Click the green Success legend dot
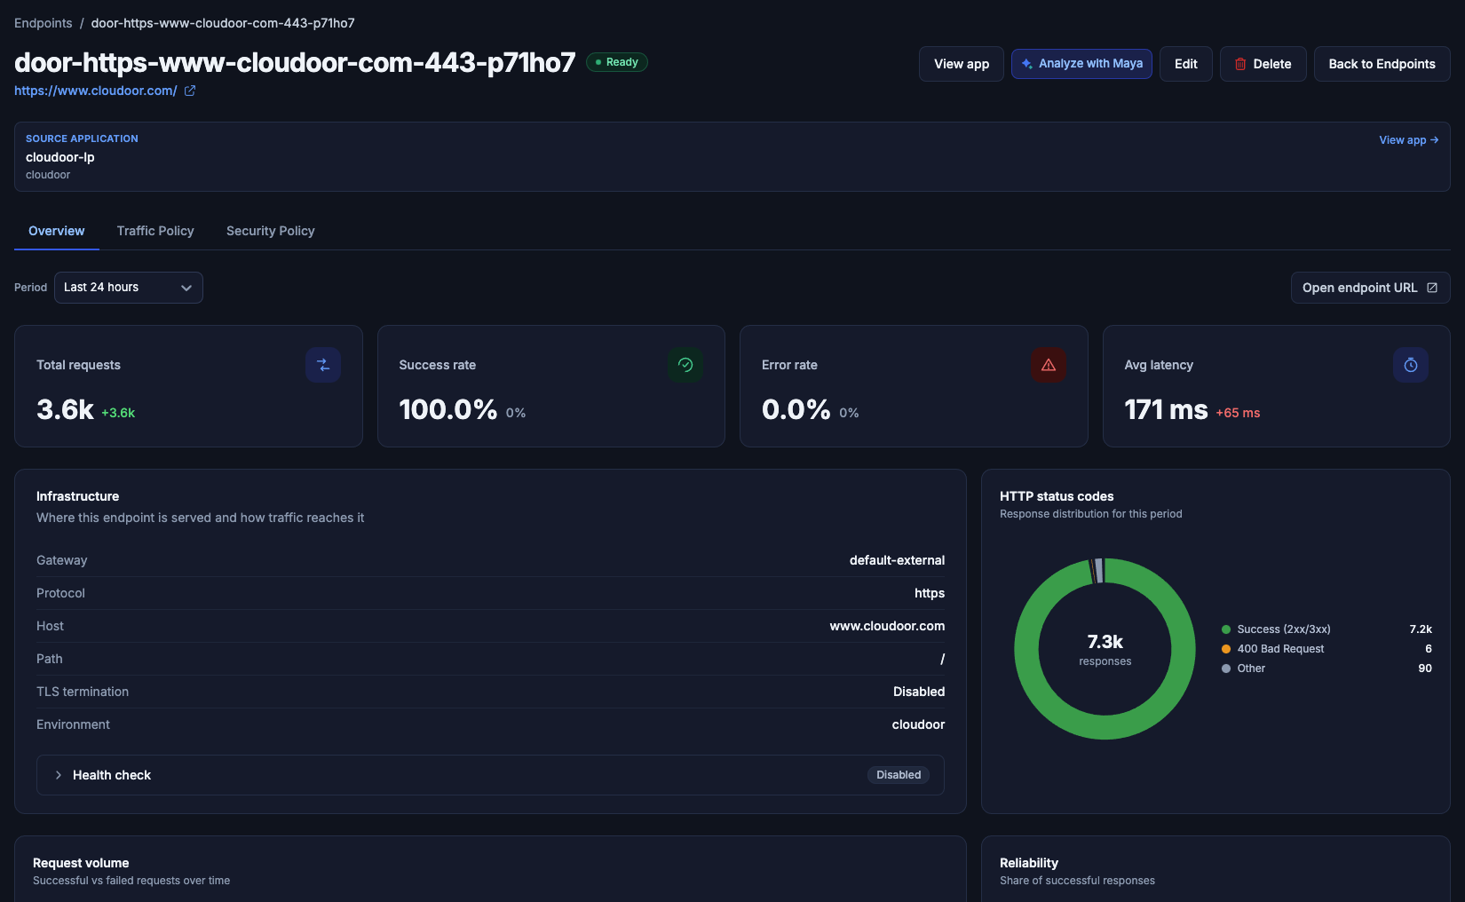Viewport: 1465px width, 902px height. point(1226,629)
